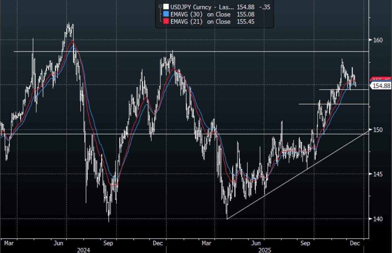Viewport: 392px width, 253px height.
Task: Click the 145 price axis label
Action: 378,174
